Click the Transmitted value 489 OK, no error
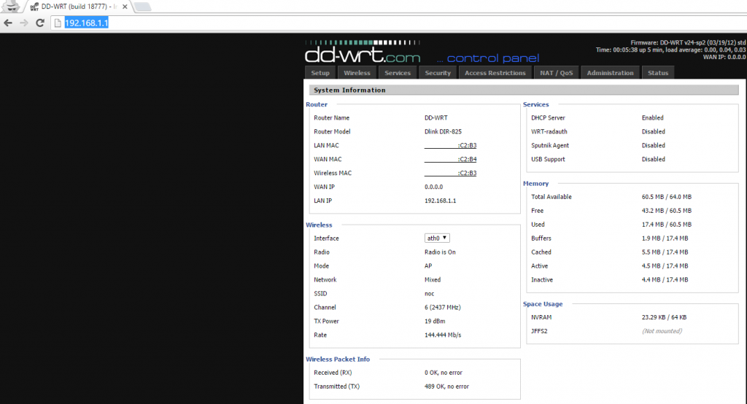The height and width of the screenshot is (404, 747). (446, 386)
